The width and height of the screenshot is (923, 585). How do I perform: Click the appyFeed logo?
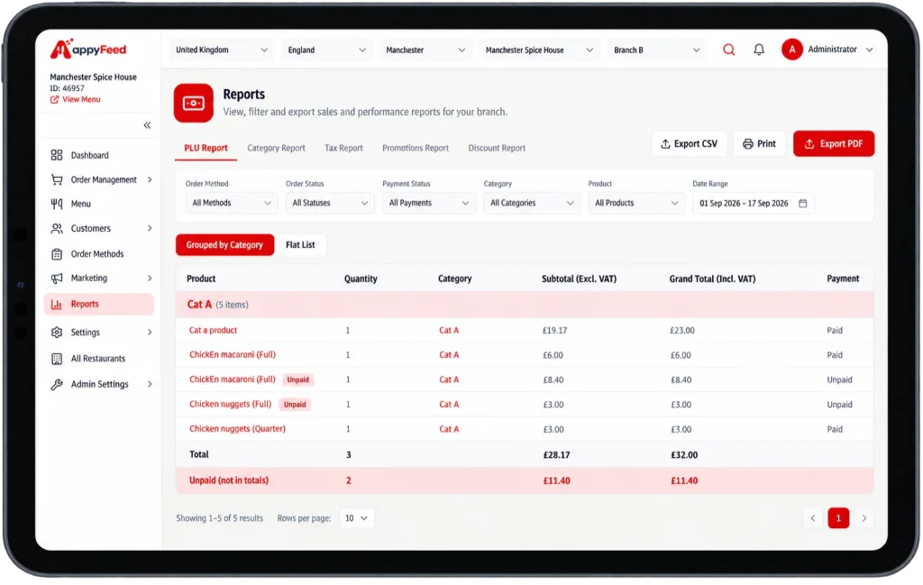point(88,49)
